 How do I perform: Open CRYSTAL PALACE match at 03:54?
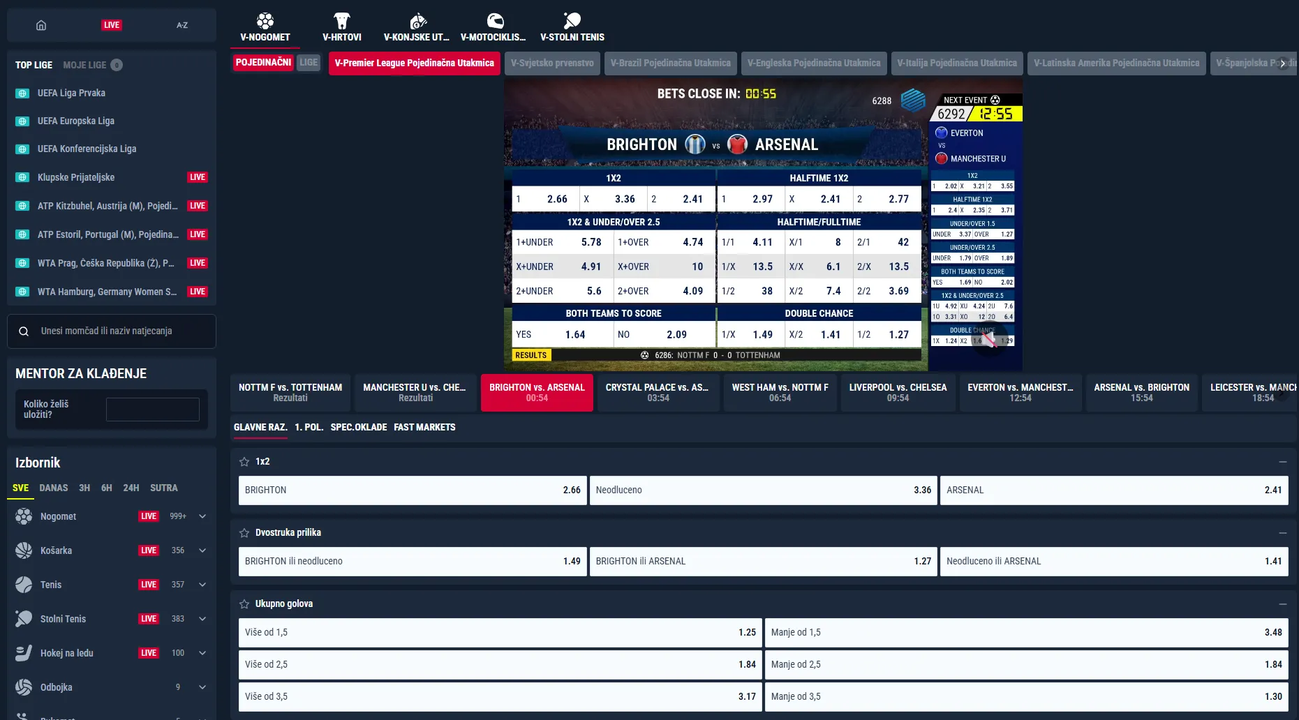tap(658, 393)
